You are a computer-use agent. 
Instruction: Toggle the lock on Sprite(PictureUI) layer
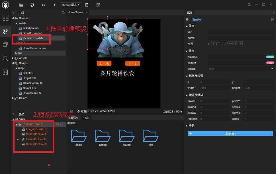[62, 124]
